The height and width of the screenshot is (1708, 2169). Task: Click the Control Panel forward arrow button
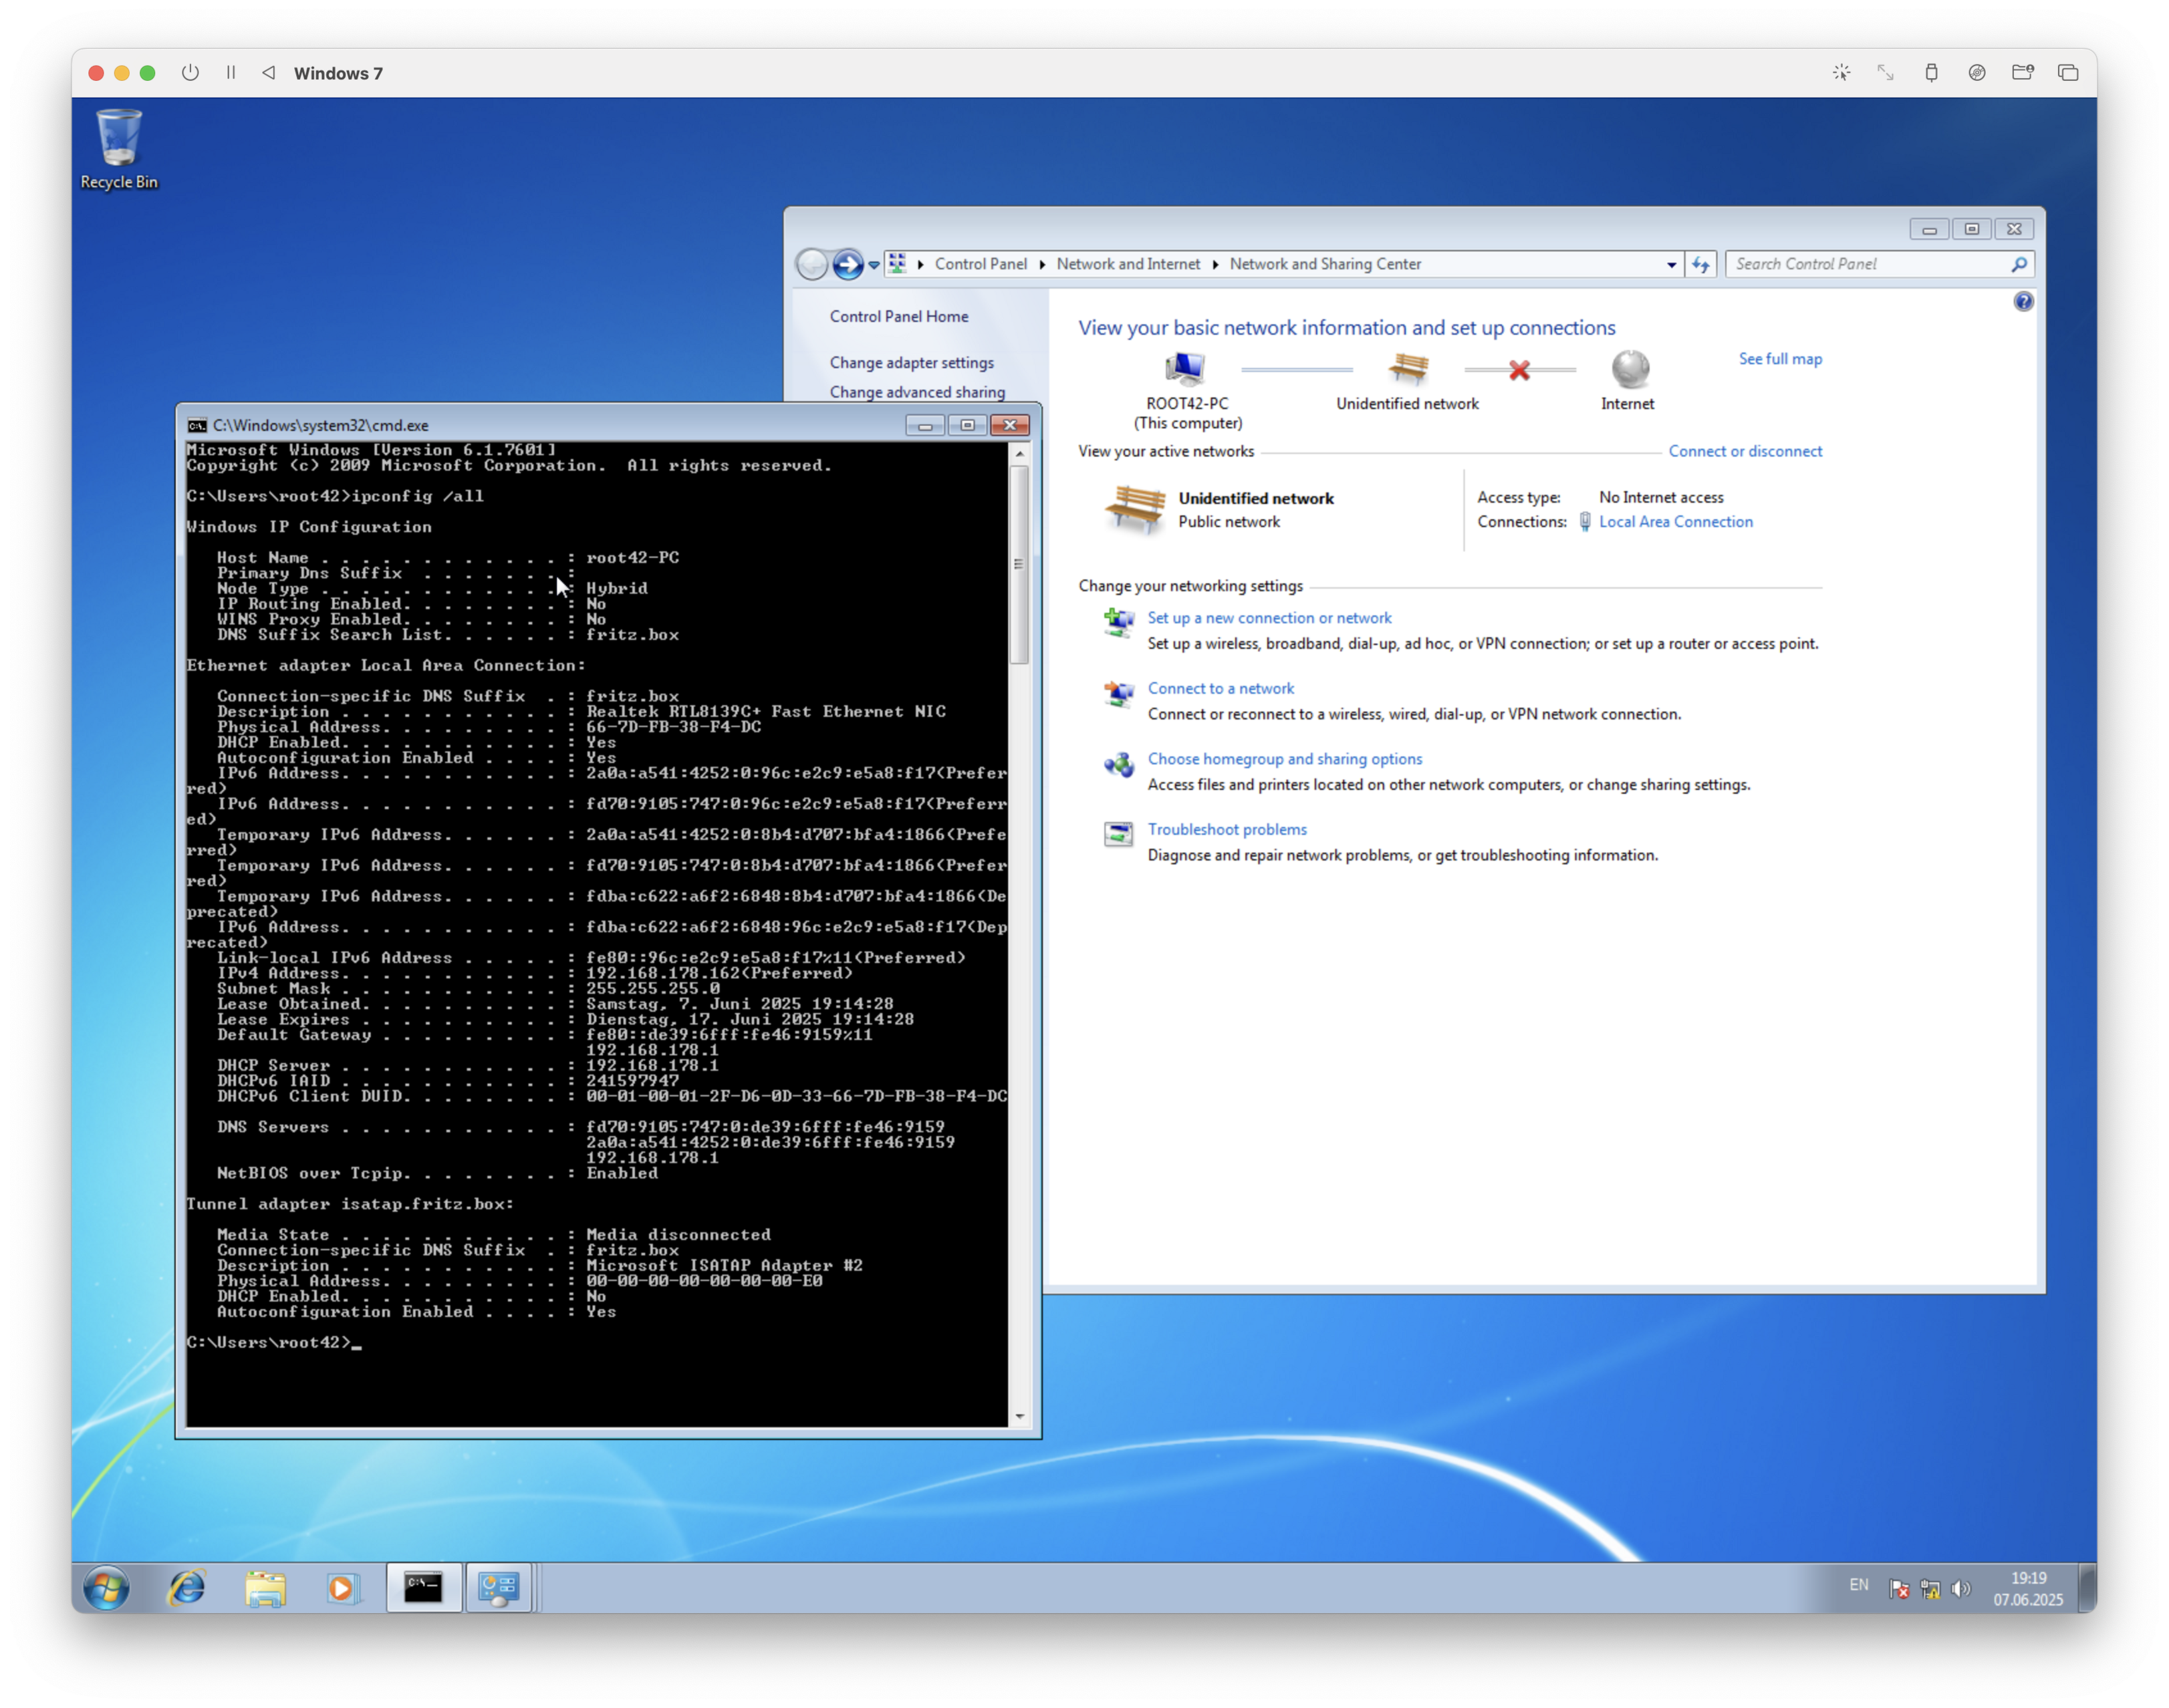pos(848,264)
